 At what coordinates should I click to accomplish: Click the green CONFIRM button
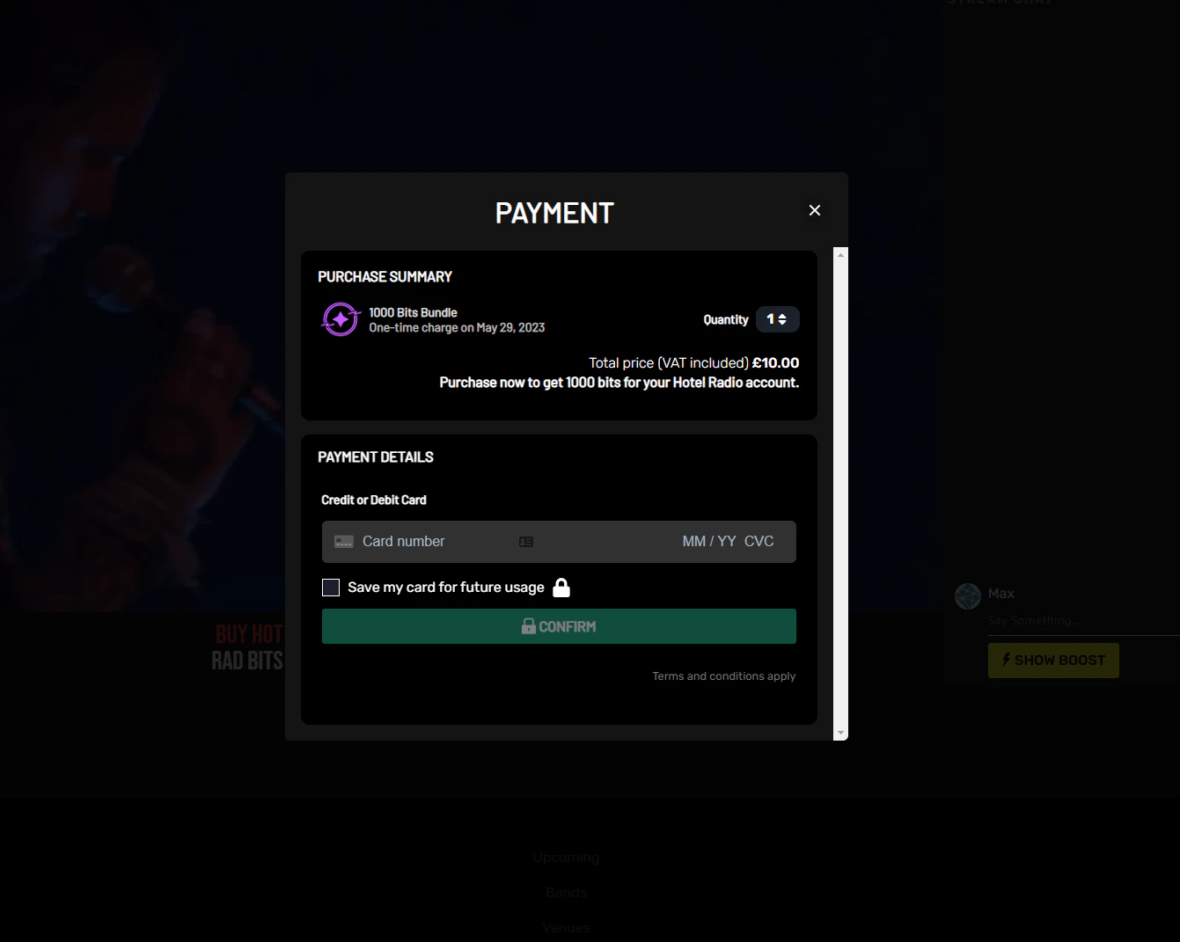point(559,626)
